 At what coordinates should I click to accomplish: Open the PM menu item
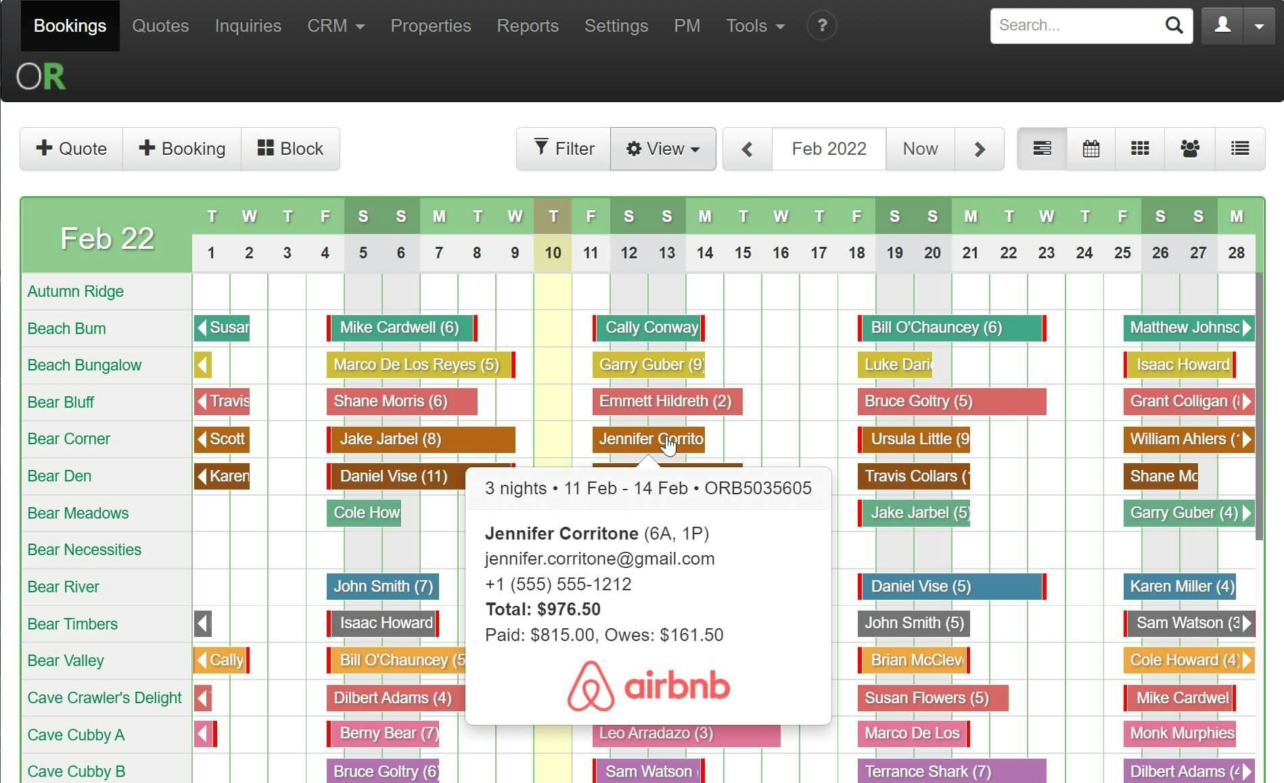[x=687, y=26]
